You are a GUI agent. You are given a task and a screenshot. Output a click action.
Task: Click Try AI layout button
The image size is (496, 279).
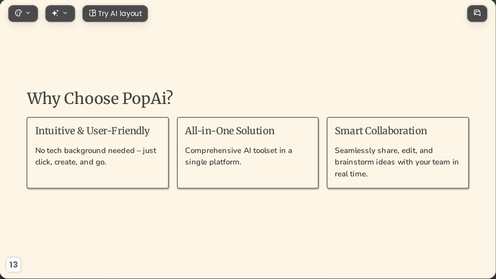click(115, 14)
